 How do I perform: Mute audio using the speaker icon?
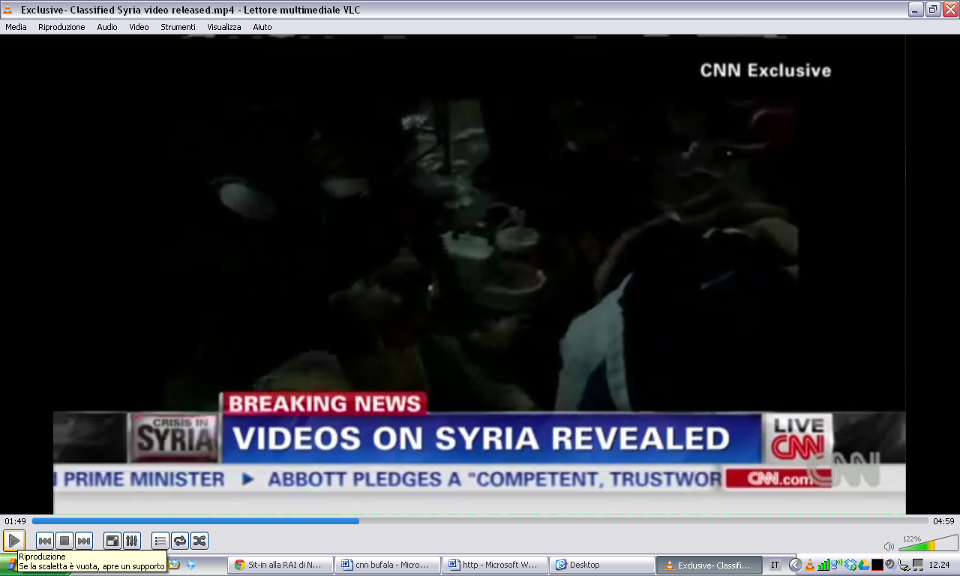point(889,547)
